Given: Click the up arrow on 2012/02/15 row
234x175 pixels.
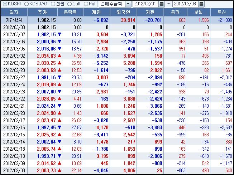Looking at the screenshot, I should coord(59,135).
